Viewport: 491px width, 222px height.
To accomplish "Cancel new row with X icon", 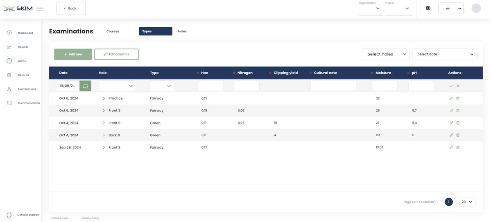I will pyautogui.click(x=458, y=86).
